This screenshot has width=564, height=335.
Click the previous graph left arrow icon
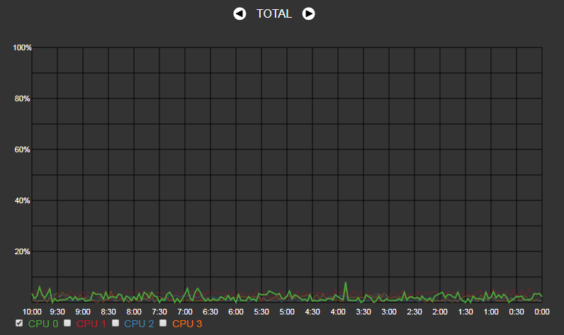coord(239,13)
